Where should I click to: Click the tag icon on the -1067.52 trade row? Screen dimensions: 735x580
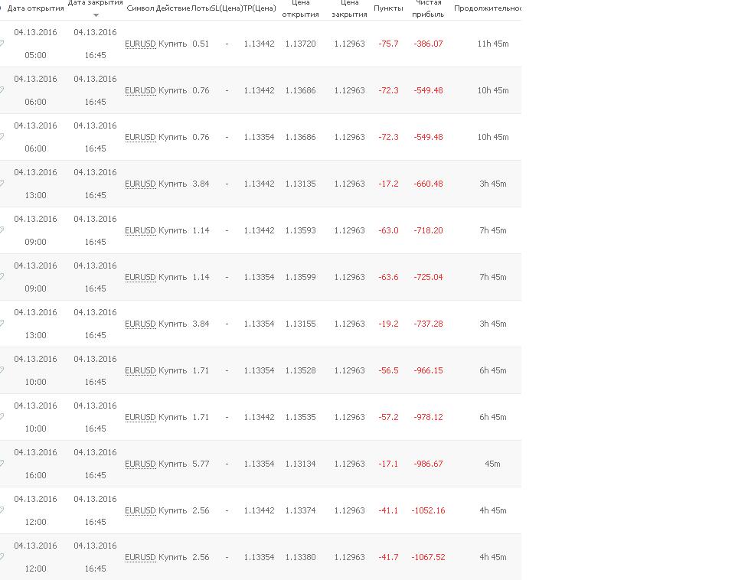tap(2, 556)
